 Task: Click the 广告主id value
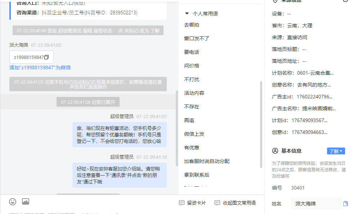click(x=314, y=97)
